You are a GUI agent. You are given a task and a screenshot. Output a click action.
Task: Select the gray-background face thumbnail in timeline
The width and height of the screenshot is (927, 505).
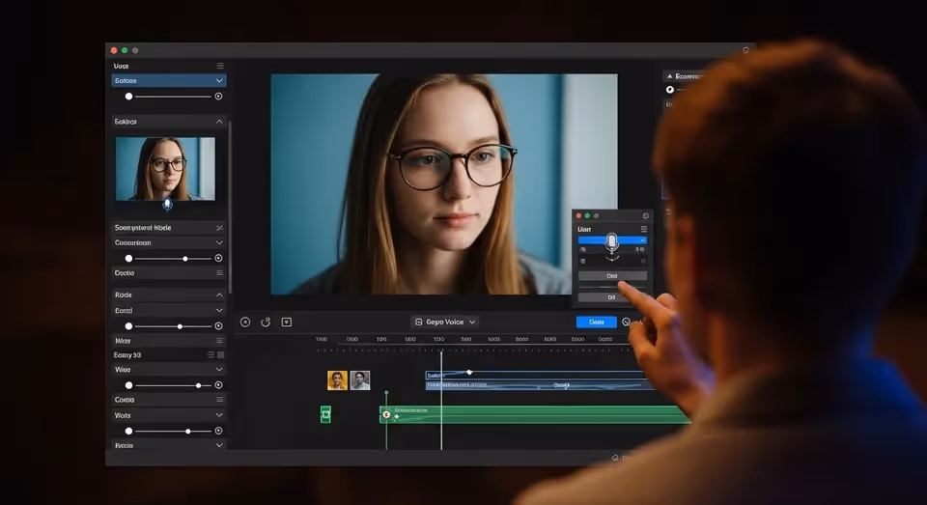(x=360, y=380)
